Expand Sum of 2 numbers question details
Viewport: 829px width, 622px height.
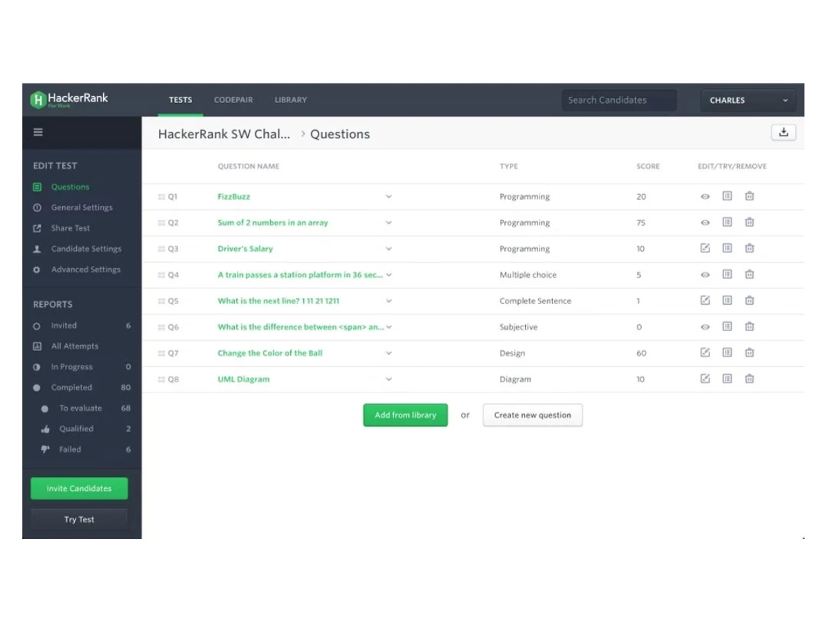click(x=389, y=223)
